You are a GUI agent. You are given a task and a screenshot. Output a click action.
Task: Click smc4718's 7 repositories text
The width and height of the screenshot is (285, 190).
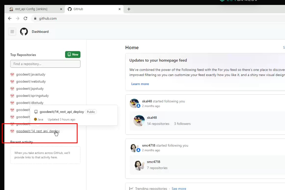pos(157,168)
